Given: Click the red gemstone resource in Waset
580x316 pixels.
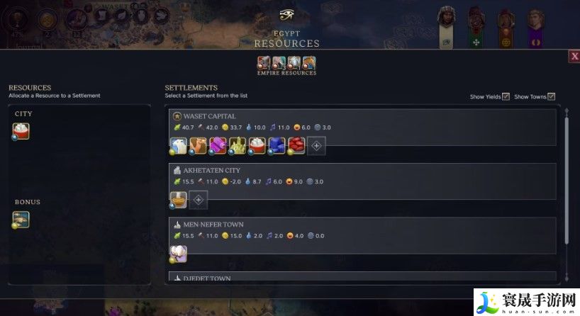Looking at the screenshot, I should (296, 146).
